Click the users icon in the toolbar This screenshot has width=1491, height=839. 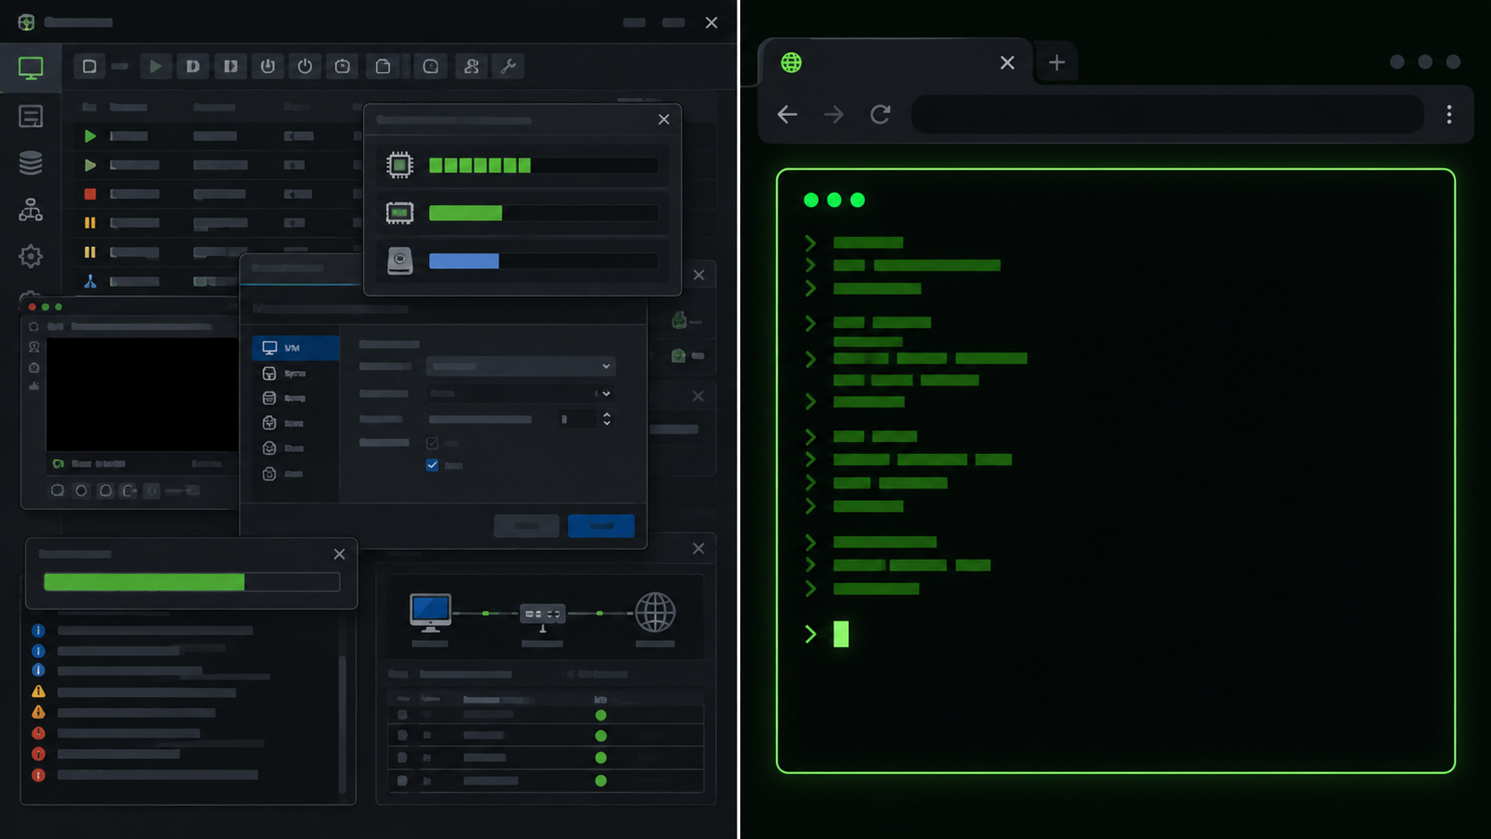472,66
